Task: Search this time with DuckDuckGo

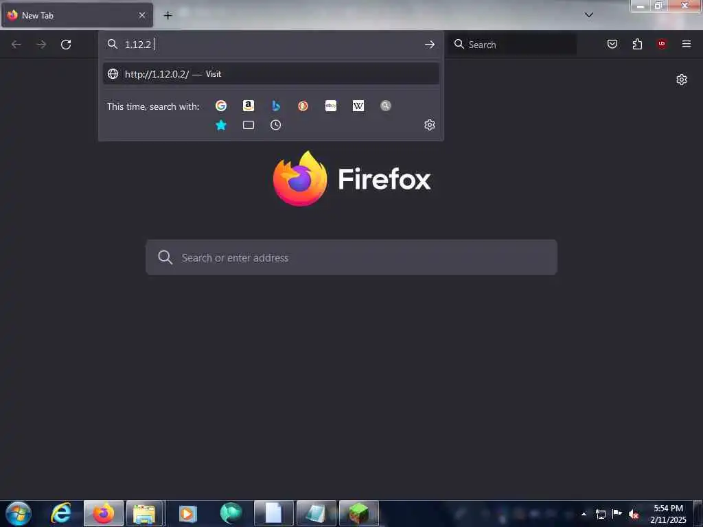Action: click(x=303, y=106)
